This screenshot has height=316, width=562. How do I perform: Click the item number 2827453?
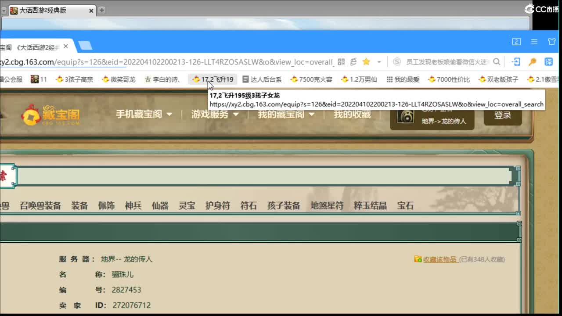tap(126, 290)
